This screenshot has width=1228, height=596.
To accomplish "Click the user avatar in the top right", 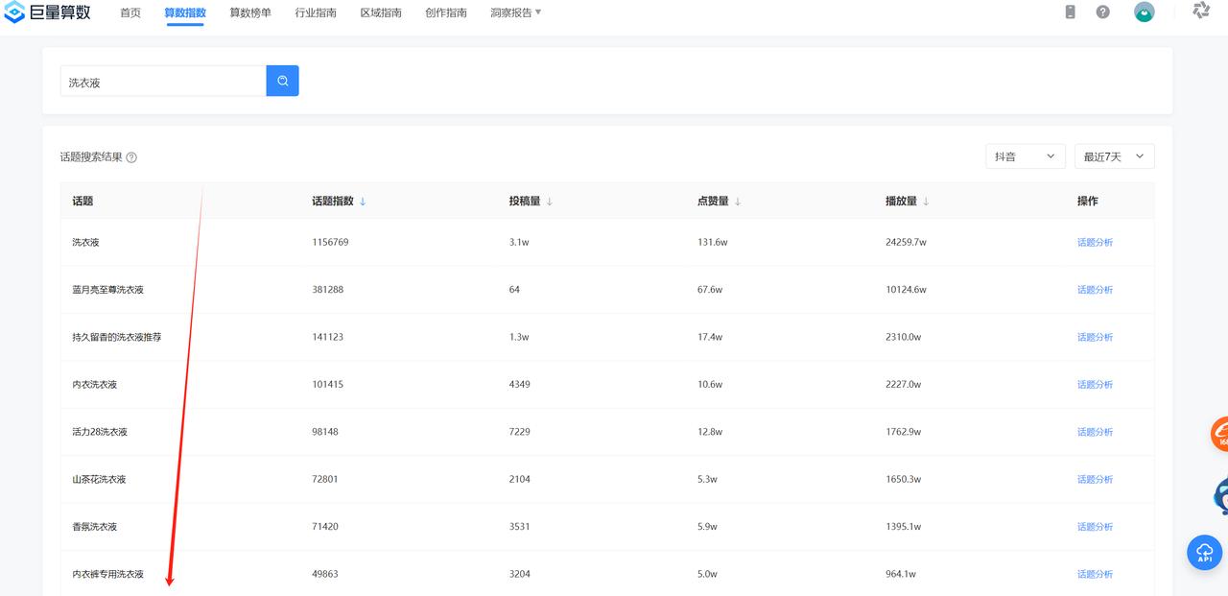I will pyautogui.click(x=1144, y=12).
